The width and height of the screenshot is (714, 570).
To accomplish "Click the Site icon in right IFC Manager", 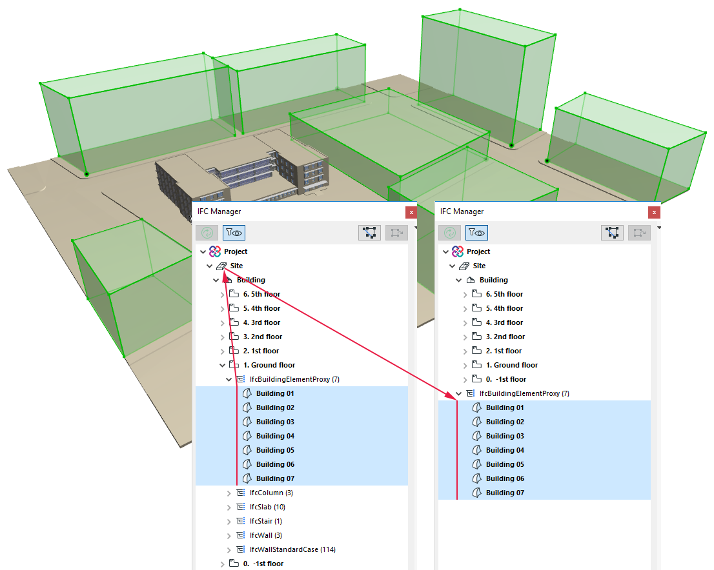I will point(464,266).
